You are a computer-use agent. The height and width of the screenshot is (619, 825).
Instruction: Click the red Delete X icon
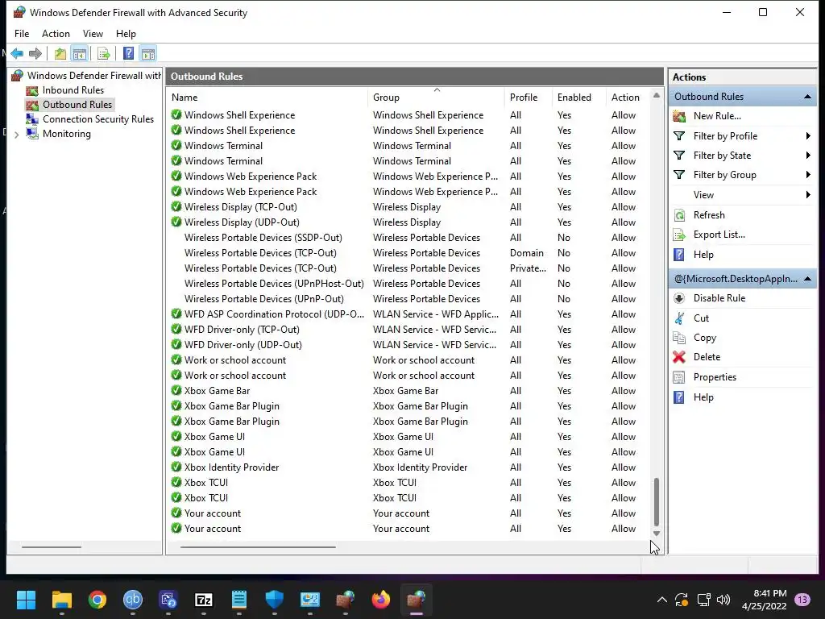point(679,357)
